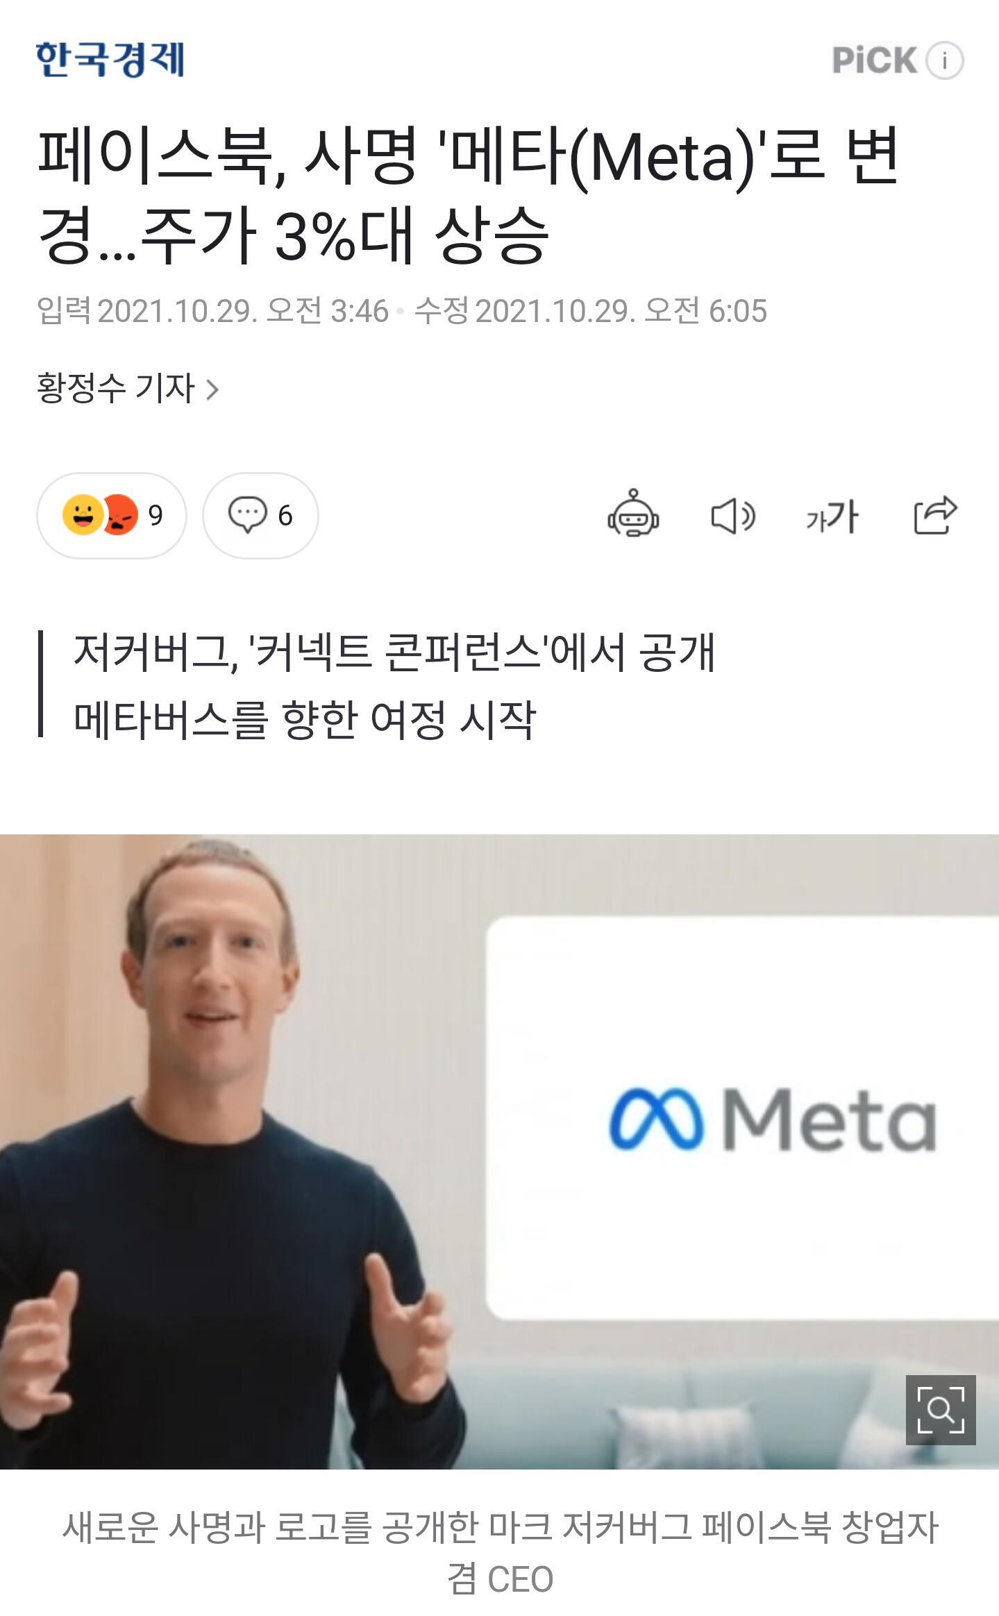Tap the reaction count 9 pill
Image resolution: width=999 pixels, height=1616 pixels.
111,515
